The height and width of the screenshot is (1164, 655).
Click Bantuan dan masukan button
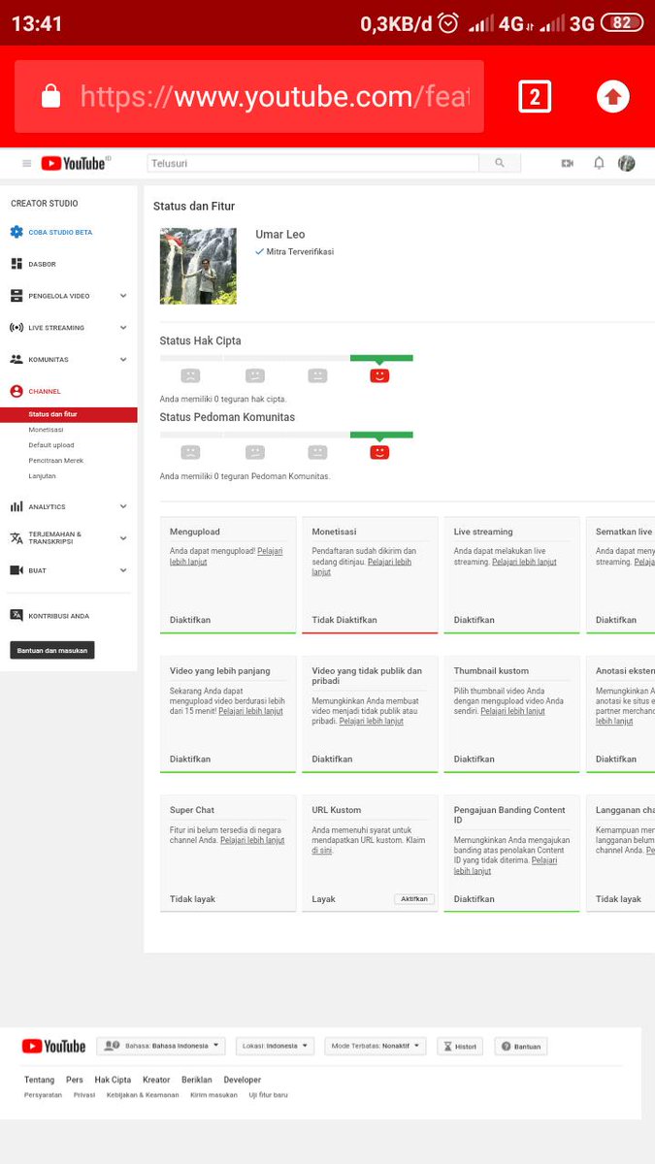pyautogui.click(x=52, y=651)
